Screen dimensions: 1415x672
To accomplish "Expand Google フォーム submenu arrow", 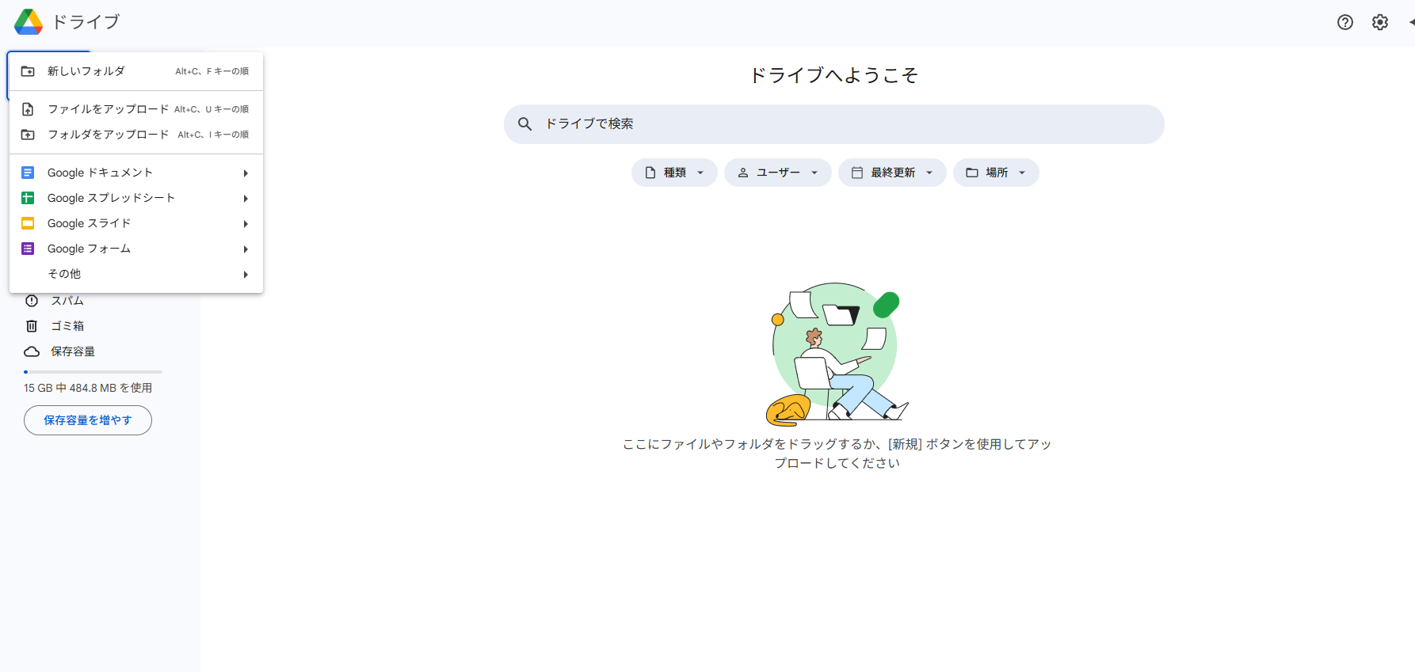I will click(246, 249).
